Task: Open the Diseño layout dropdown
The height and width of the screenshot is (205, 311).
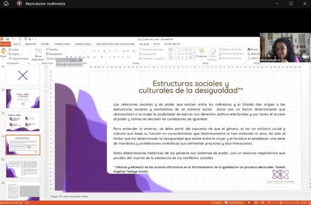Action: [x=53, y=50]
